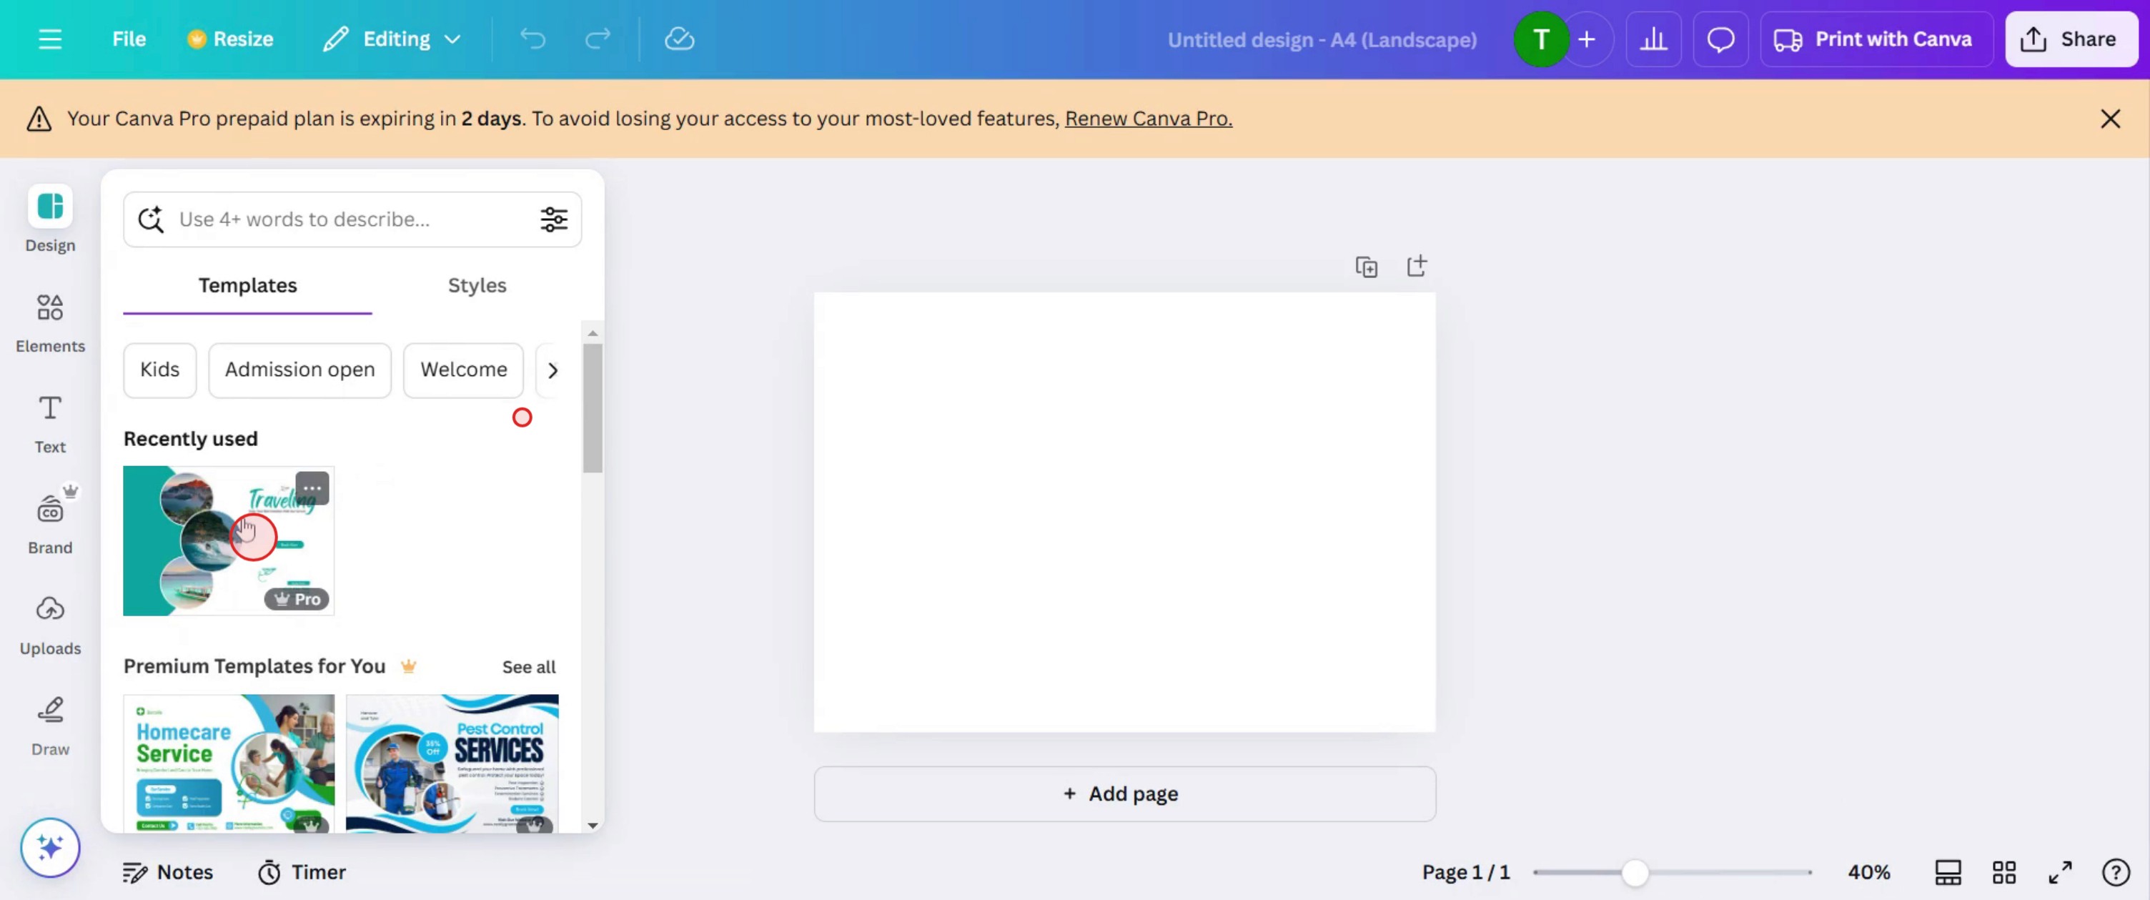Open the Uploads panel
Viewport: 2150px width, 900px height.
click(x=50, y=625)
